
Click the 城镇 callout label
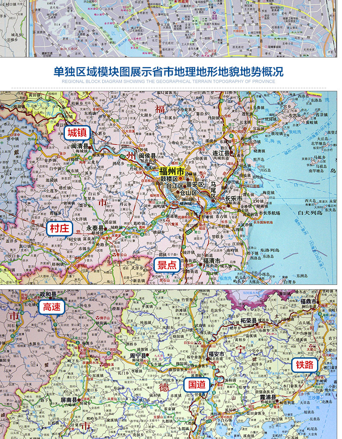pos(77,133)
